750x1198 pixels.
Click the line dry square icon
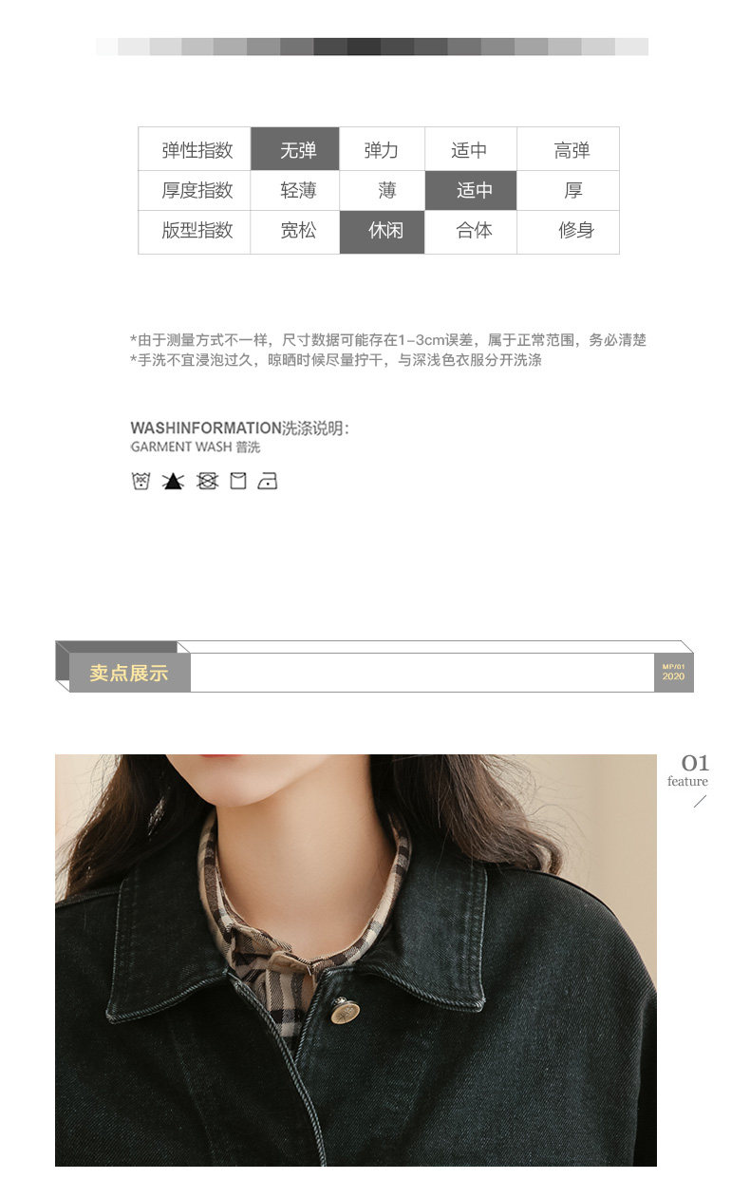click(x=237, y=481)
